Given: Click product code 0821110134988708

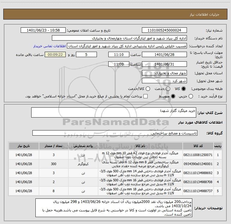Looking at the screenshot, I should (198, 182).
